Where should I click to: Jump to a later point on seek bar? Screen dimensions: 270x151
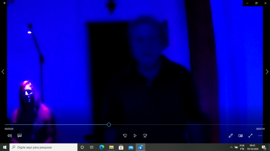(188, 125)
